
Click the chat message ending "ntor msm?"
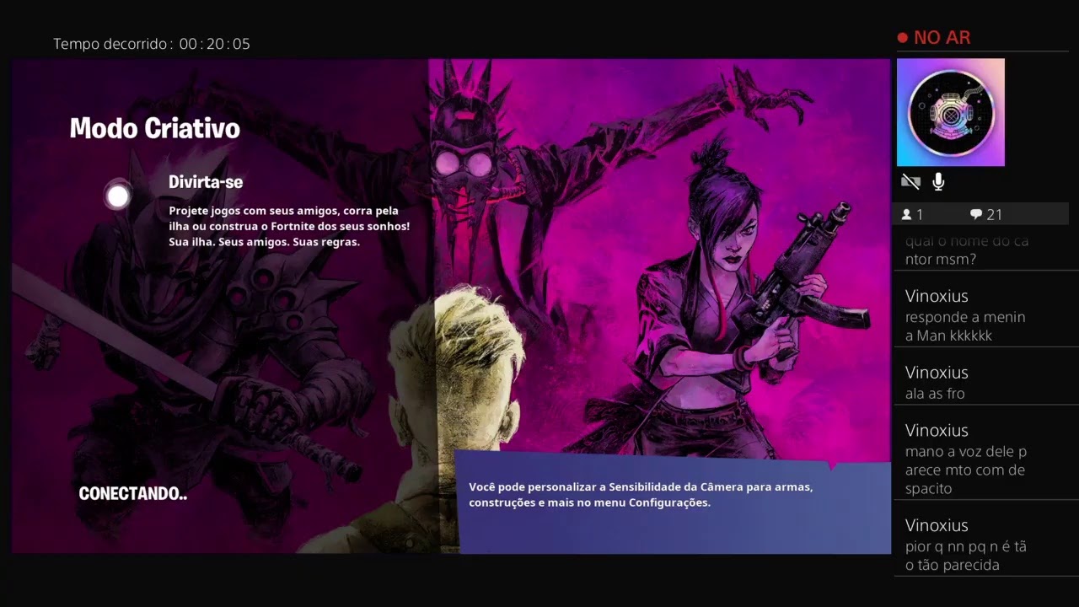pos(967,250)
